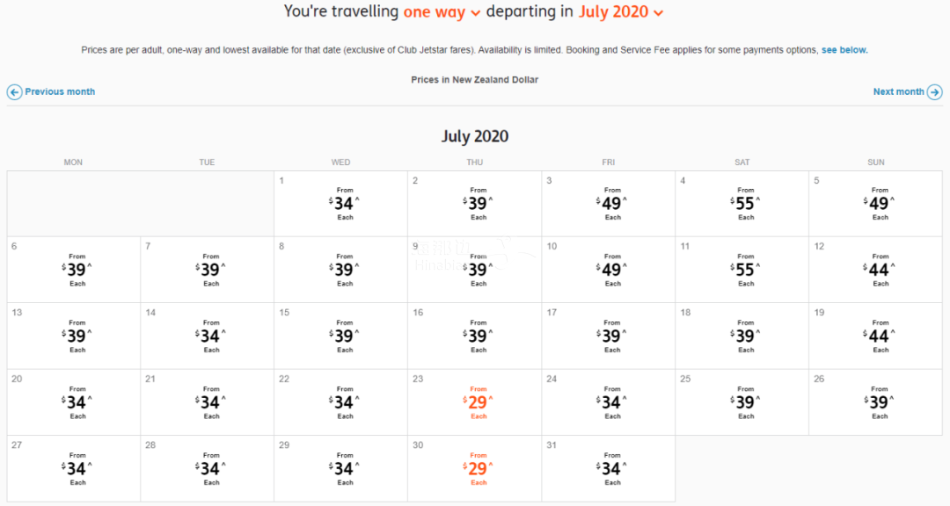Click the Next month right-arrow icon

pos(935,92)
